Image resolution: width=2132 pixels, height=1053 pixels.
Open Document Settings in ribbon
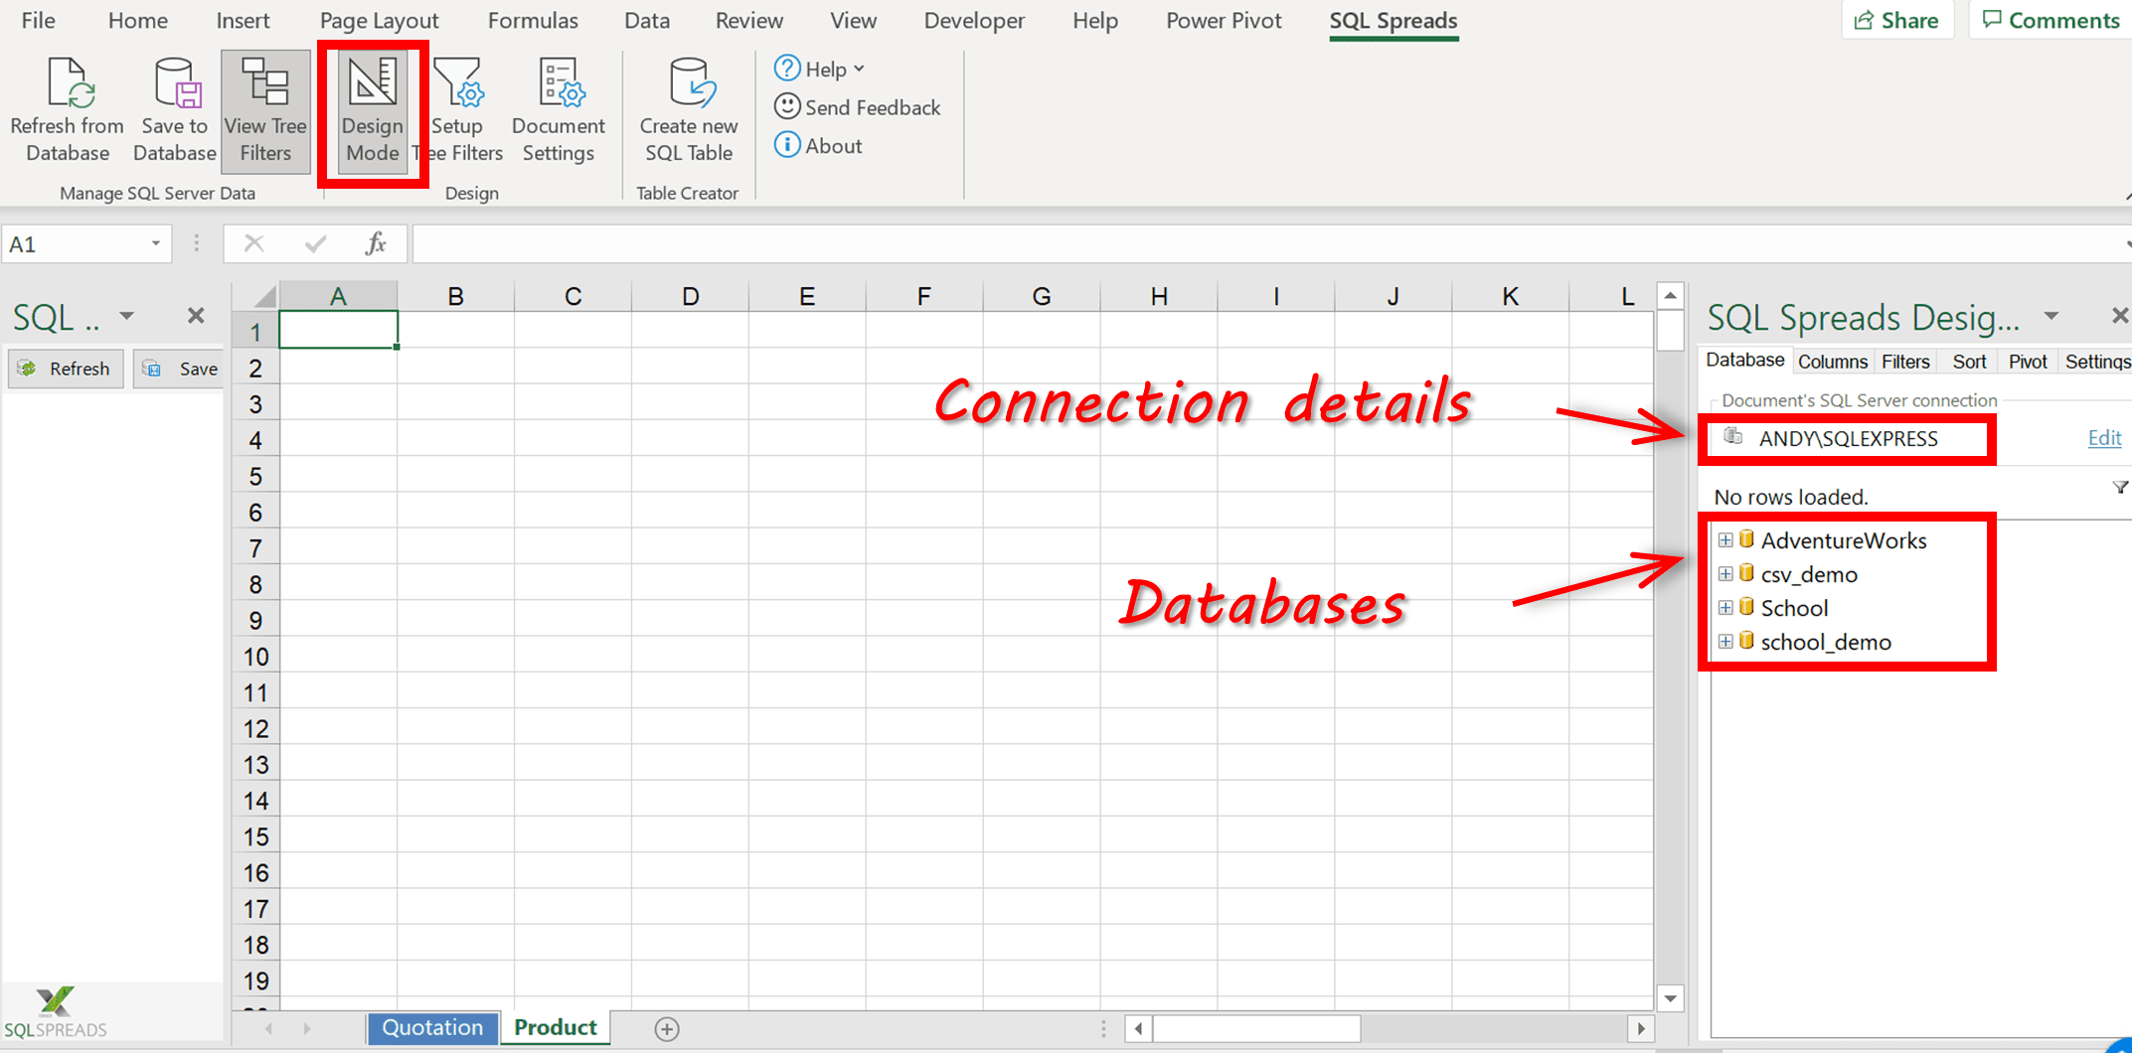558,110
